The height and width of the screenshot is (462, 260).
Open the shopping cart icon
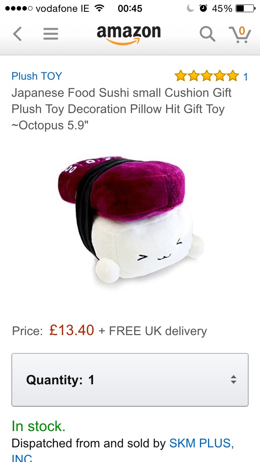[240, 35]
